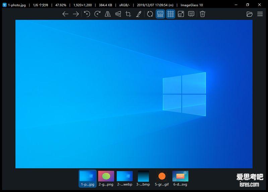The width and height of the screenshot is (268, 192).
Task: Delete the image with trash icon
Action: tap(202, 14)
